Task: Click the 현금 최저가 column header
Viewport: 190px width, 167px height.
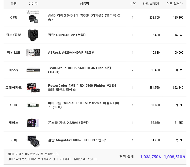Action: click(x=175, y=4)
